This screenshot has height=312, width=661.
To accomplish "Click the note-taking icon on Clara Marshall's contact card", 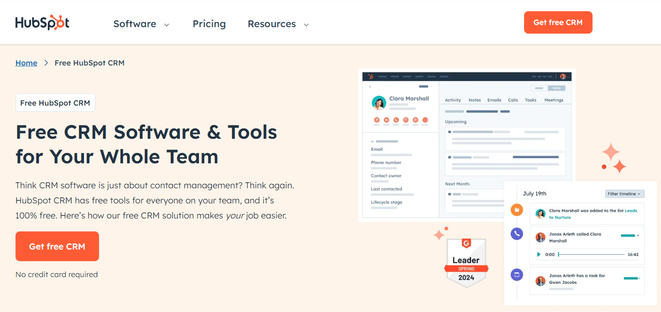I will pos(377,120).
